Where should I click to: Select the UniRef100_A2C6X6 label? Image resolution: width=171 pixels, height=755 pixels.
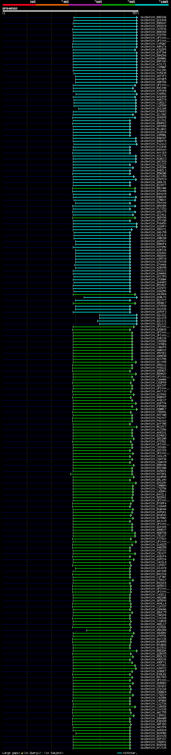coord(153,309)
